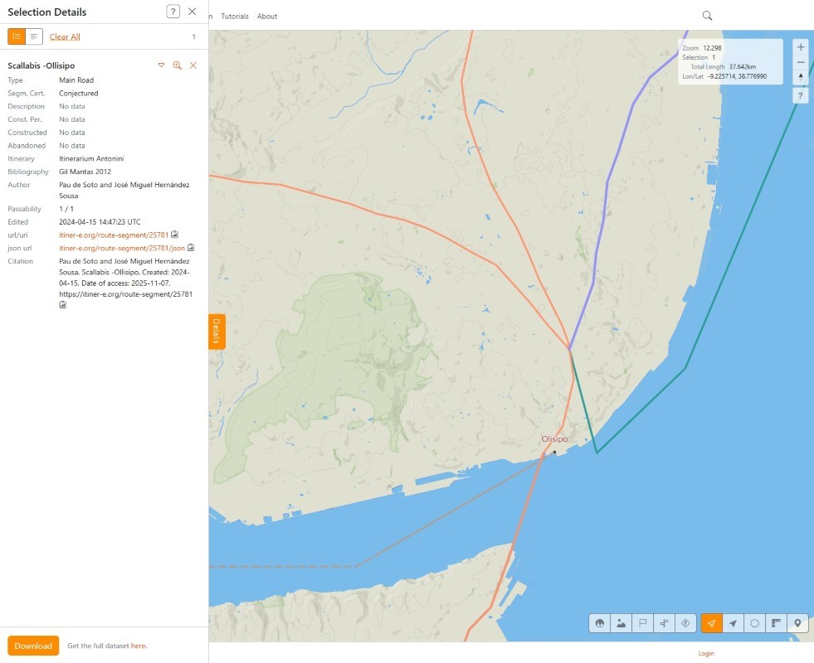Select the map pin marker tool
Image resolution: width=814 pixels, height=663 pixels.
tap(797, 623)
